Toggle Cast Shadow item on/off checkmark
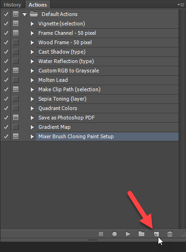The height and width of the screenshot is (252, 186). [x=6, y=52]
